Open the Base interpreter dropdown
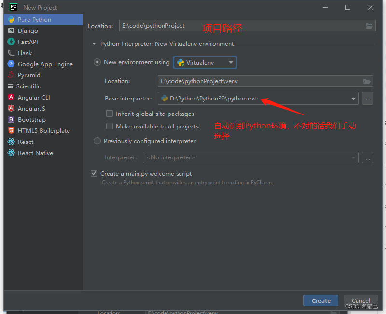The image size is (386, 314). 258,99
